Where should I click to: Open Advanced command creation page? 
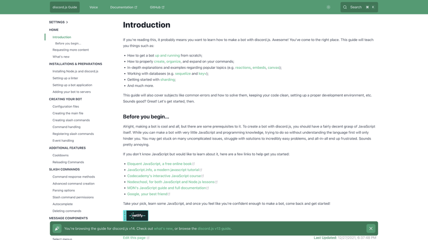click(73, 183)
